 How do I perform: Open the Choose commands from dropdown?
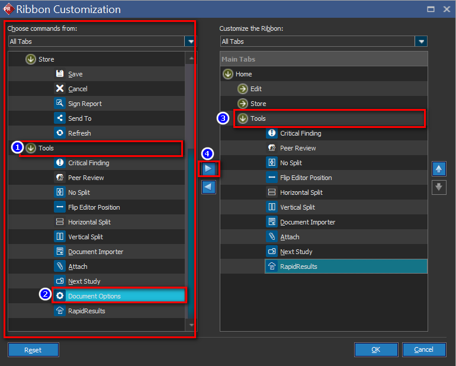[190, 41]
